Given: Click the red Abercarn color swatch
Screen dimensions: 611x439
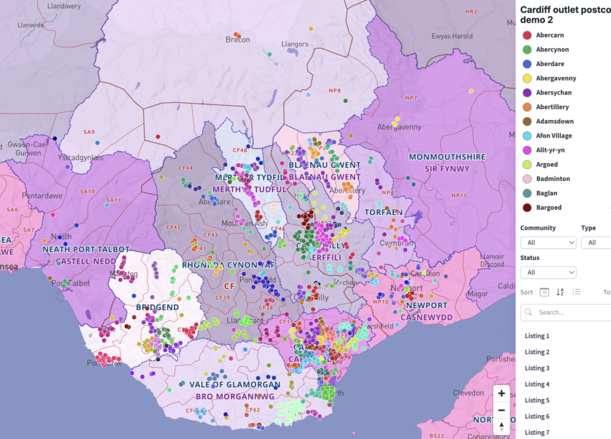Looking at the screenshot, I should [527, 35].
